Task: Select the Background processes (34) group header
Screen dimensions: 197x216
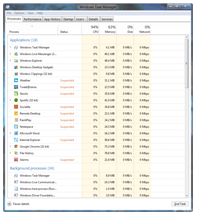Action: [x=32, y=168]
